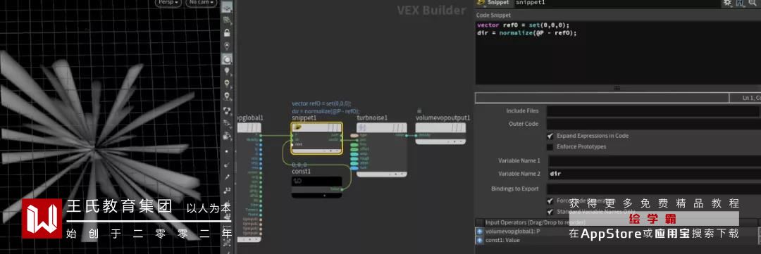Toggle Expand Expressions in Code checkbox
The image size is (761, 254).
click(550, 136)
